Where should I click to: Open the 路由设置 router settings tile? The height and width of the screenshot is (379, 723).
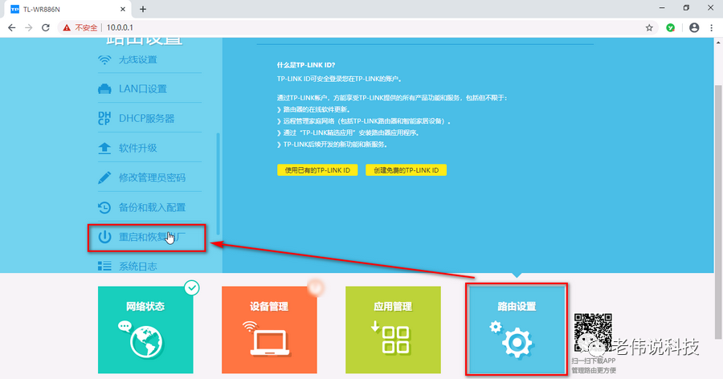click(517, 330)
